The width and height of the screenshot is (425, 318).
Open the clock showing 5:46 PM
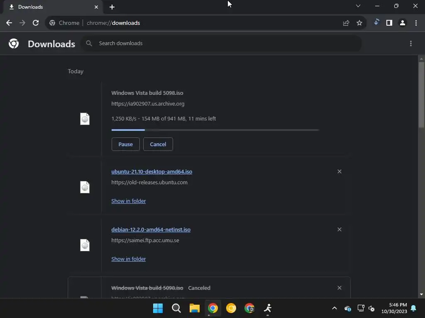point(394,308)
